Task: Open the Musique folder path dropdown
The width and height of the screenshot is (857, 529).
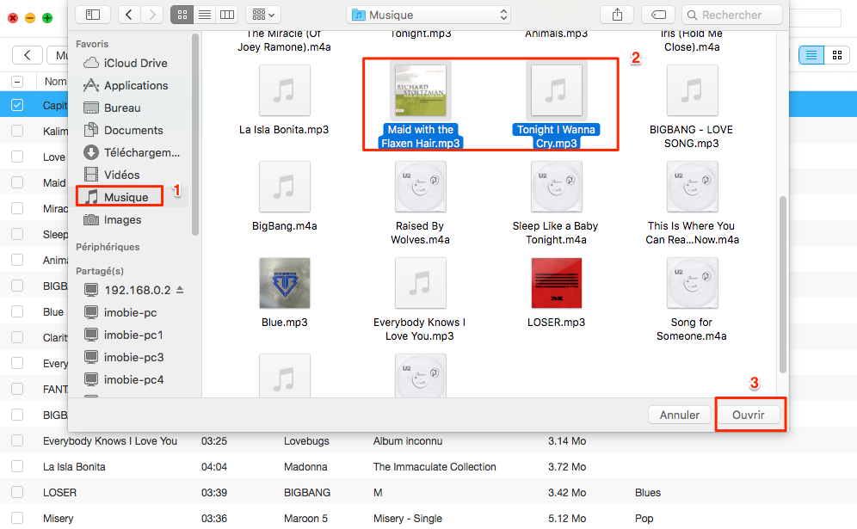Action: [x=428, y=15]
